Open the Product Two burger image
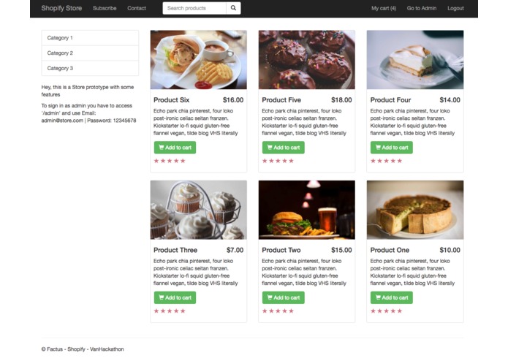 coord(307,210)
